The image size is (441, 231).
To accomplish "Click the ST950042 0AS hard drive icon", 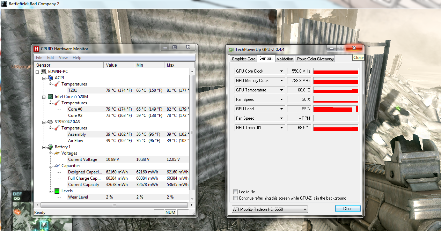I will tap(50, 122).
